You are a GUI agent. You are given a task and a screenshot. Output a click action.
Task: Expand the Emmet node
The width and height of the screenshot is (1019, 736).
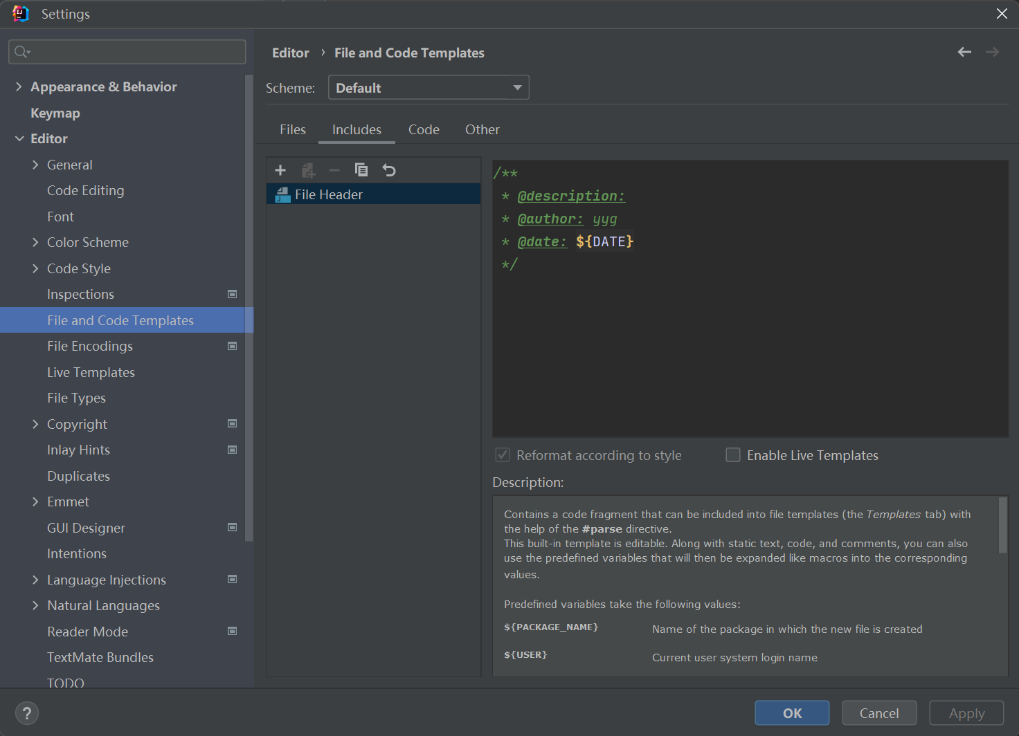tap(35, 502)
